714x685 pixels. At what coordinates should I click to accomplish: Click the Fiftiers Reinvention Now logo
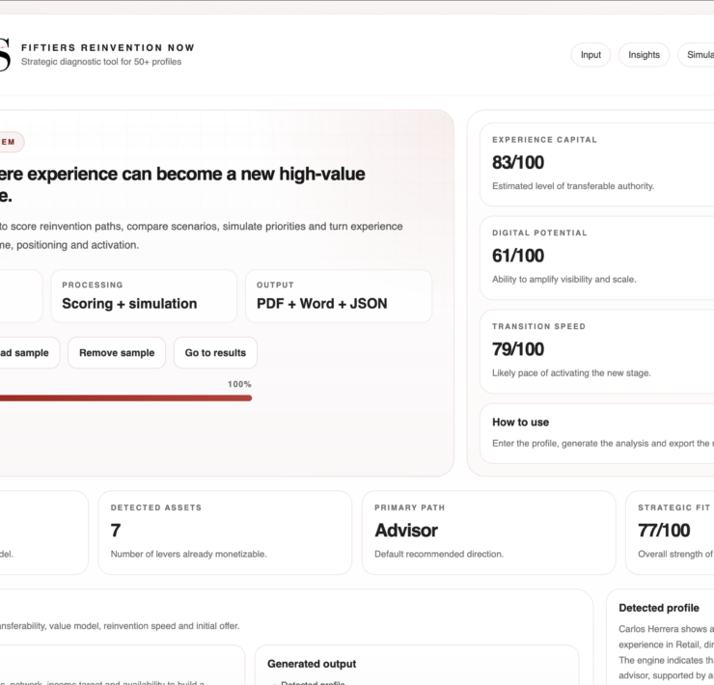pyautogui.click(x=4, y=55)
